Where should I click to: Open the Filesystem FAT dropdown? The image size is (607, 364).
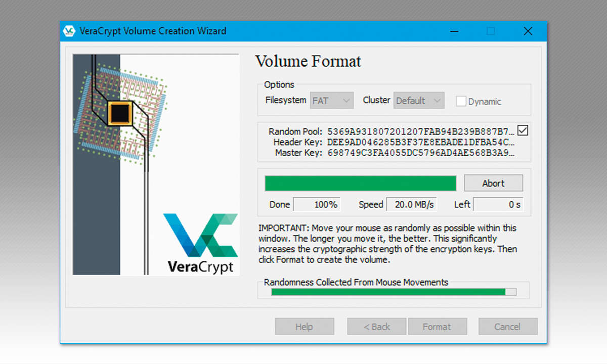(x=331, y=101)
